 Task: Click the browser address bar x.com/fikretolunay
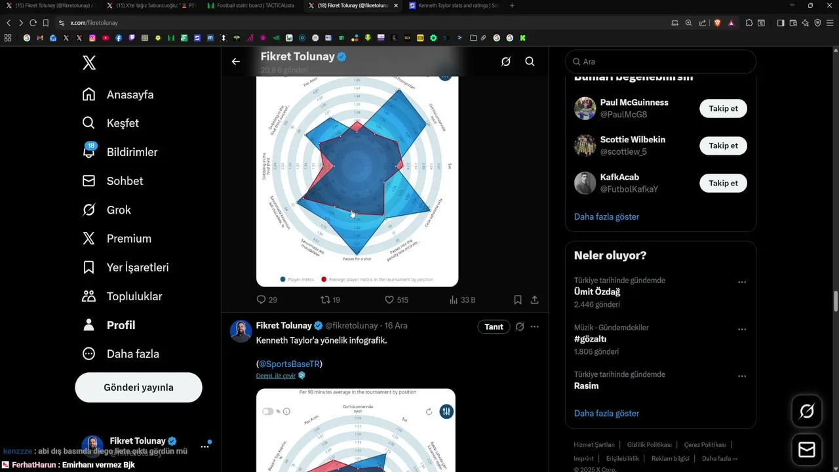pyautogui.click(x=94, y=22)
